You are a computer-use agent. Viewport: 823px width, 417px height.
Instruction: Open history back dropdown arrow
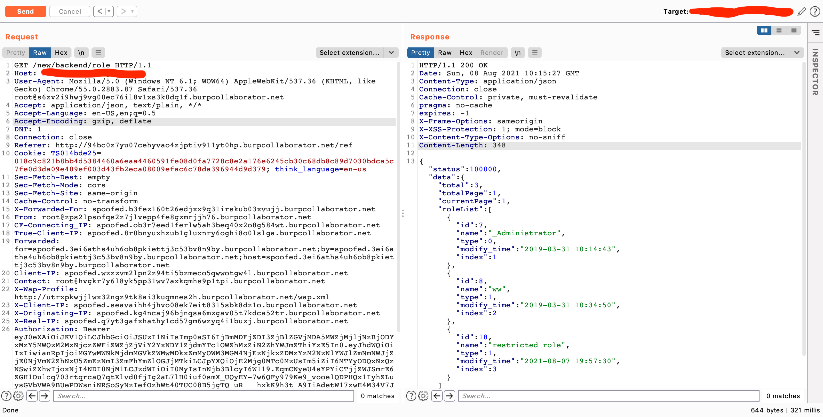point(109,11)
